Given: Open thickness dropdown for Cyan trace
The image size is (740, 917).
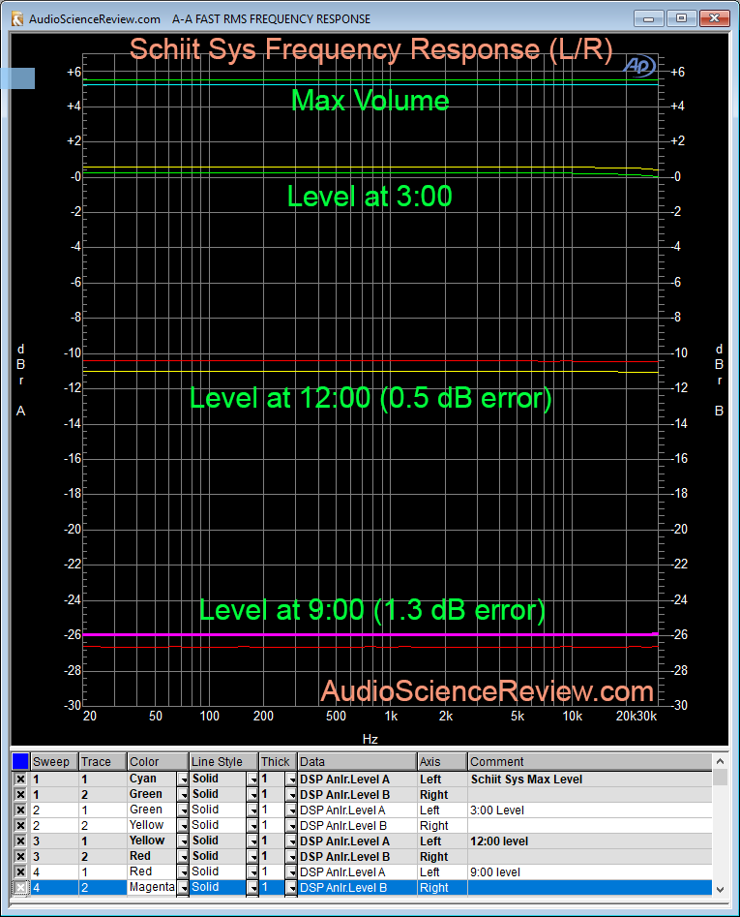Looking at the screenshot, I should coord(291,779).
